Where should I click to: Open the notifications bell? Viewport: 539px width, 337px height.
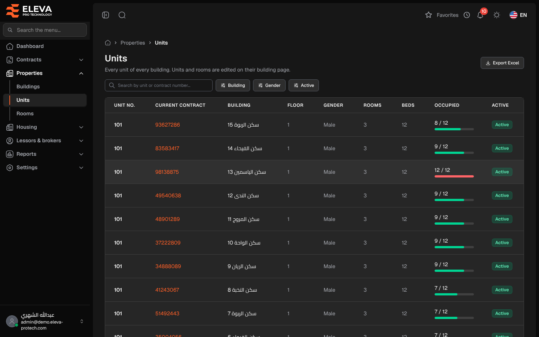click(x=480, y=15)
